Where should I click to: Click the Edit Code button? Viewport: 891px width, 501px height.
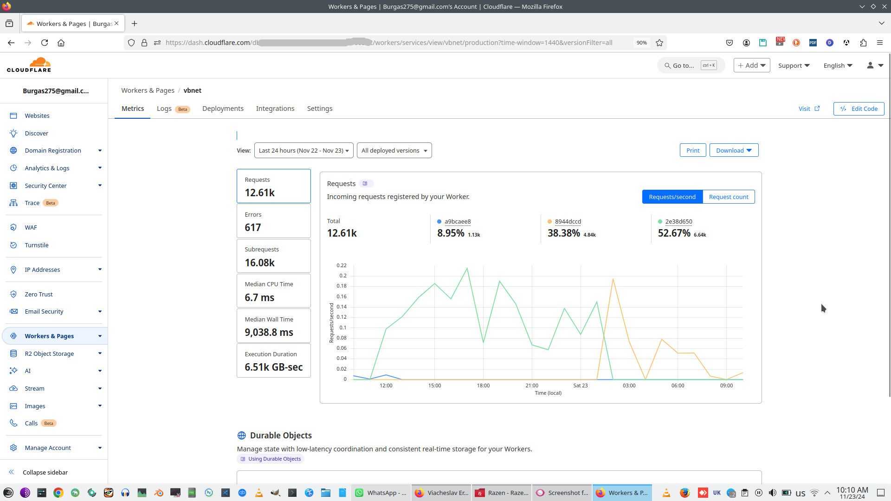(x=859, y=109)
